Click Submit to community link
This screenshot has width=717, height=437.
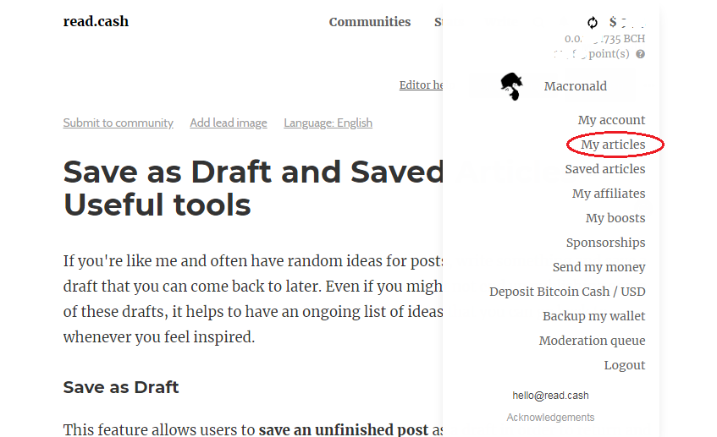point(118,123)
